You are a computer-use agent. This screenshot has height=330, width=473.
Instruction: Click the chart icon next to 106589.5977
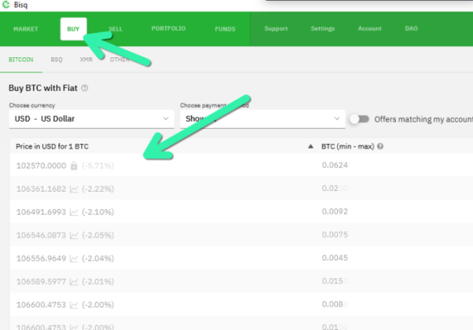[x=73, y=280]
